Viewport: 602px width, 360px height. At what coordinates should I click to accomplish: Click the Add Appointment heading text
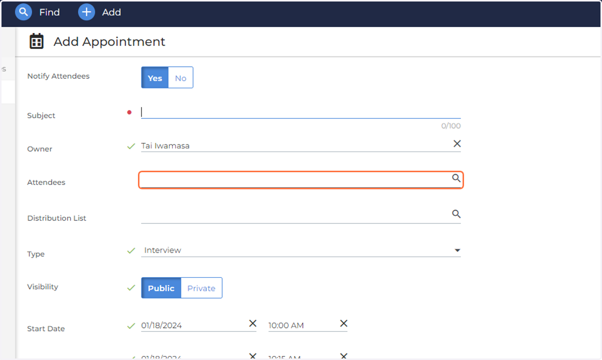[109, 42]
